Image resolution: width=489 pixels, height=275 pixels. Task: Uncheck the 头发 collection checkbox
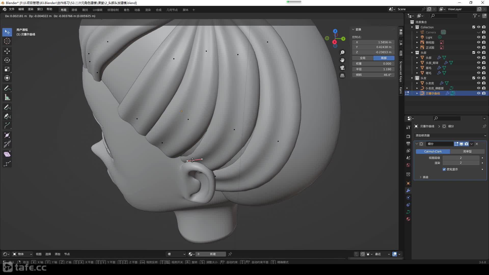[473, 78]
